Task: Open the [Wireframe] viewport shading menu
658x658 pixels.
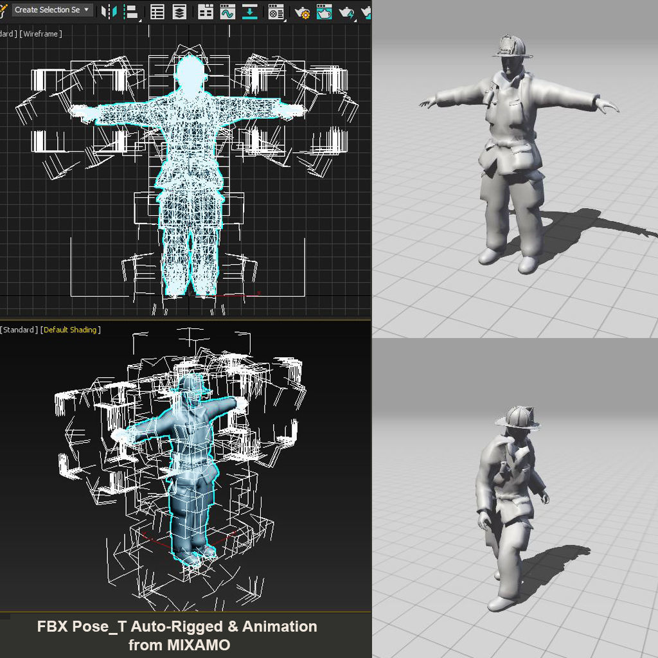Action: [40, 33]
